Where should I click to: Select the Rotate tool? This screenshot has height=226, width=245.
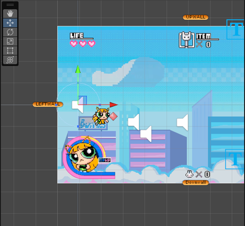coord(10,32)
